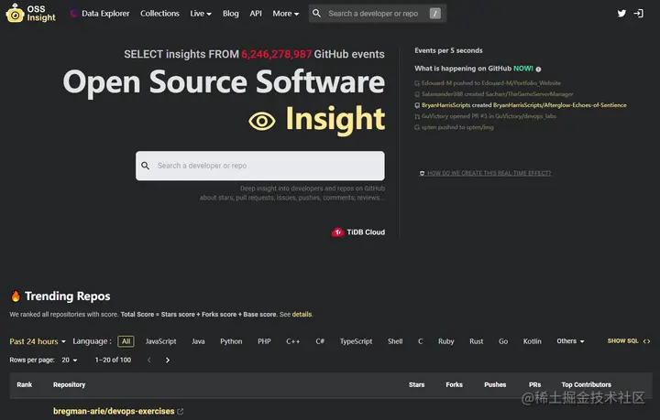The image size is (660, 420).
Task: Filter trending repos by Java
Action: pyautogui.click(x=198, y=341)
